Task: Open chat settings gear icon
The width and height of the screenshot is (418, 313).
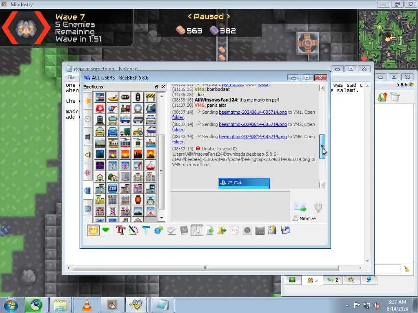Action: (x=158, y=230)
